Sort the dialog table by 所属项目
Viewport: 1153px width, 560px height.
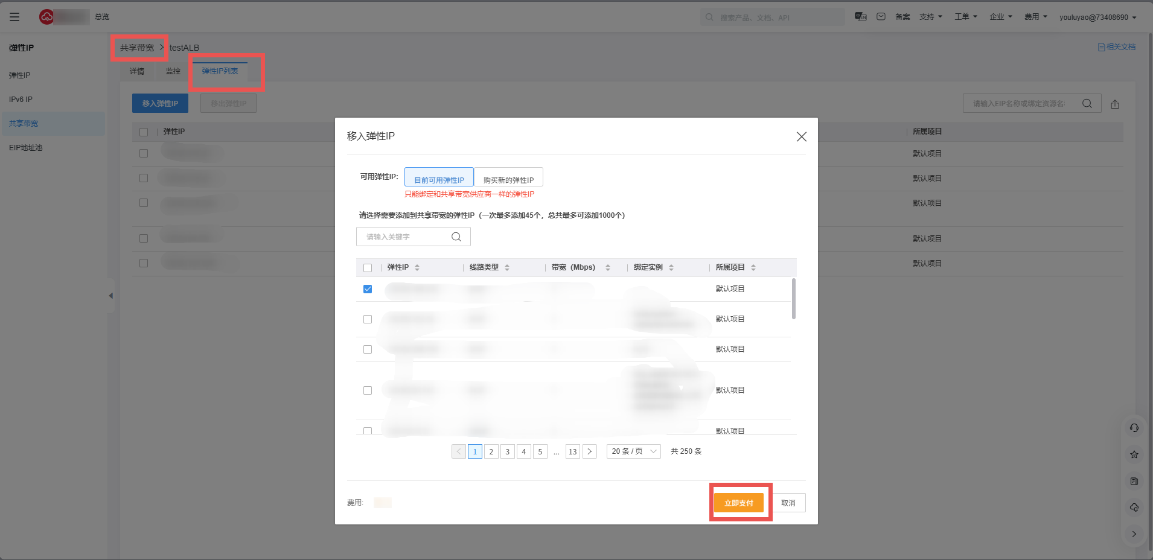pos(753,267)
